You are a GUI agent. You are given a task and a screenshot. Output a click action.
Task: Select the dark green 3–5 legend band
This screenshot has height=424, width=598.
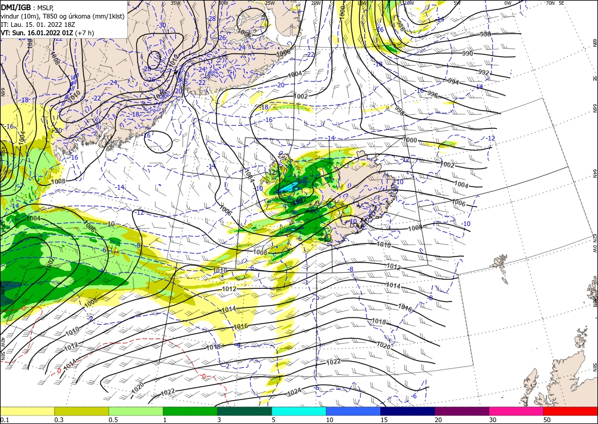click(x=245, y=411)
